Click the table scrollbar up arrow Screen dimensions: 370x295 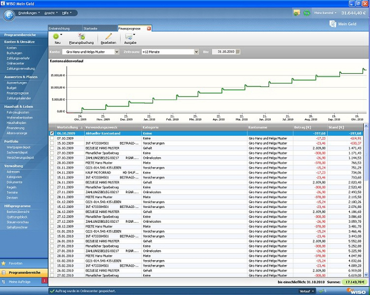(x=366, y=126)
